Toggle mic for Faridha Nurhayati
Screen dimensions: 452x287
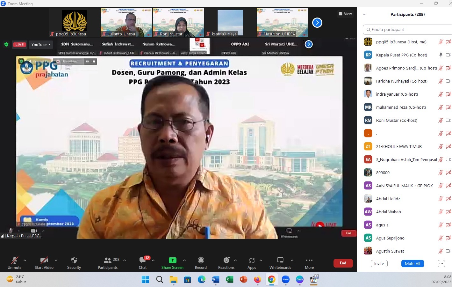point(441,81)
